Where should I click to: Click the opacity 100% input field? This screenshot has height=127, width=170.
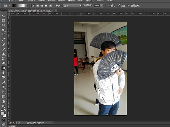point(97,6)
